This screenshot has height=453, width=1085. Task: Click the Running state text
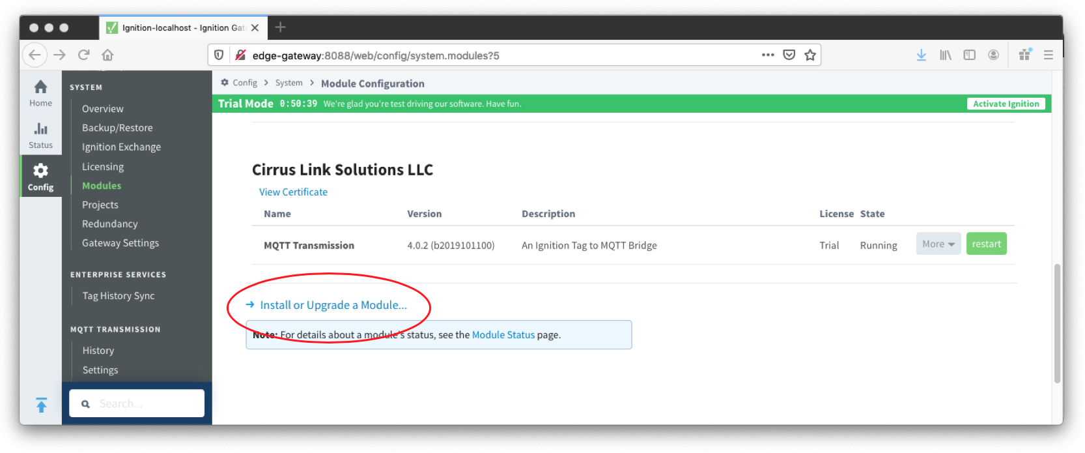[879, 246]
